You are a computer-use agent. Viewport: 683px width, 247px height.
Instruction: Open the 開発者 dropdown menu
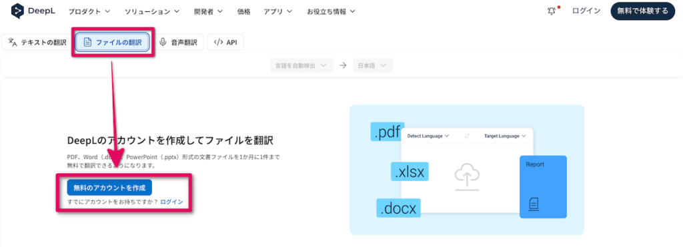click(208, 12)
